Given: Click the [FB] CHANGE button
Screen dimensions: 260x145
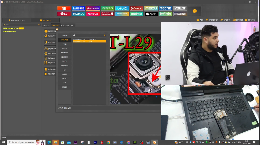Looking at the screenshot, I should tap(50, 53).
